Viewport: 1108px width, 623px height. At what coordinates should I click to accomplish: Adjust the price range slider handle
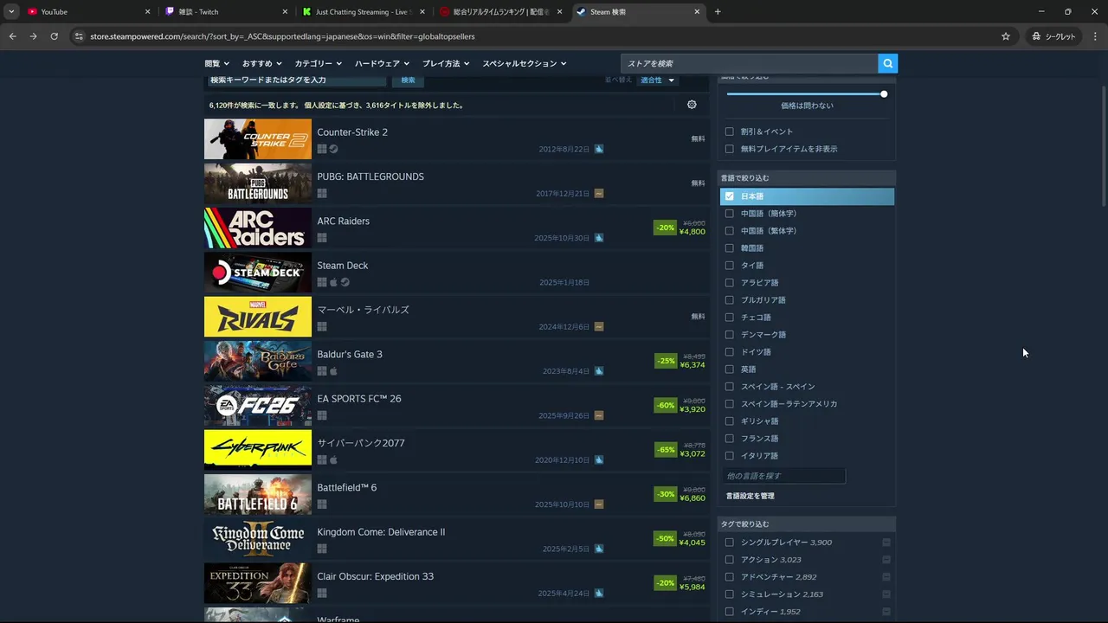tap(884, 93)
